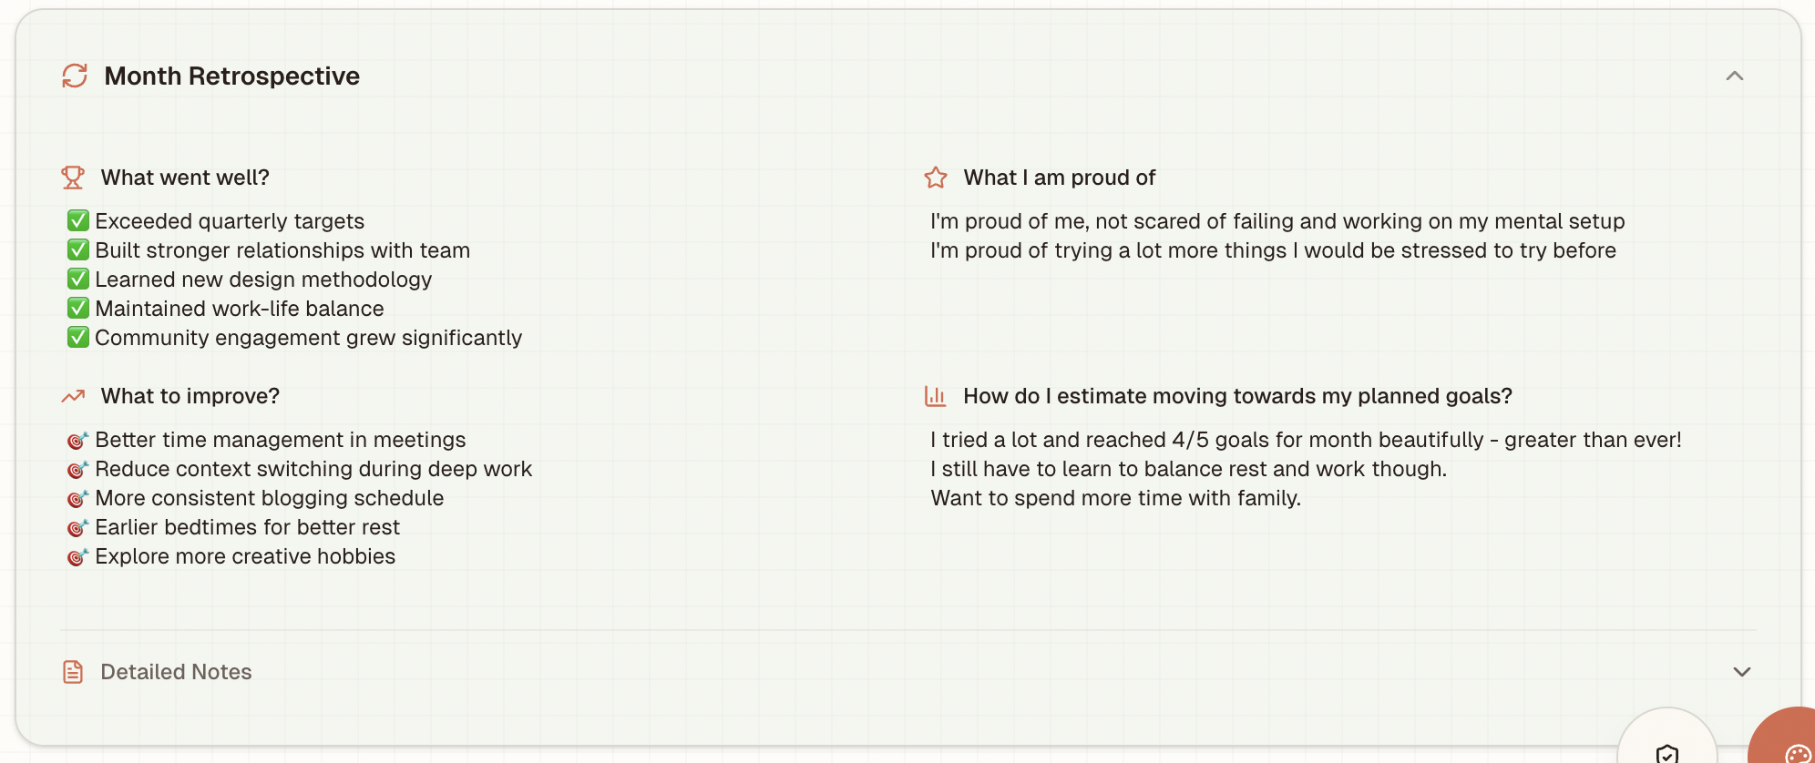Click the Month Retrospective title

click(231, 76)
